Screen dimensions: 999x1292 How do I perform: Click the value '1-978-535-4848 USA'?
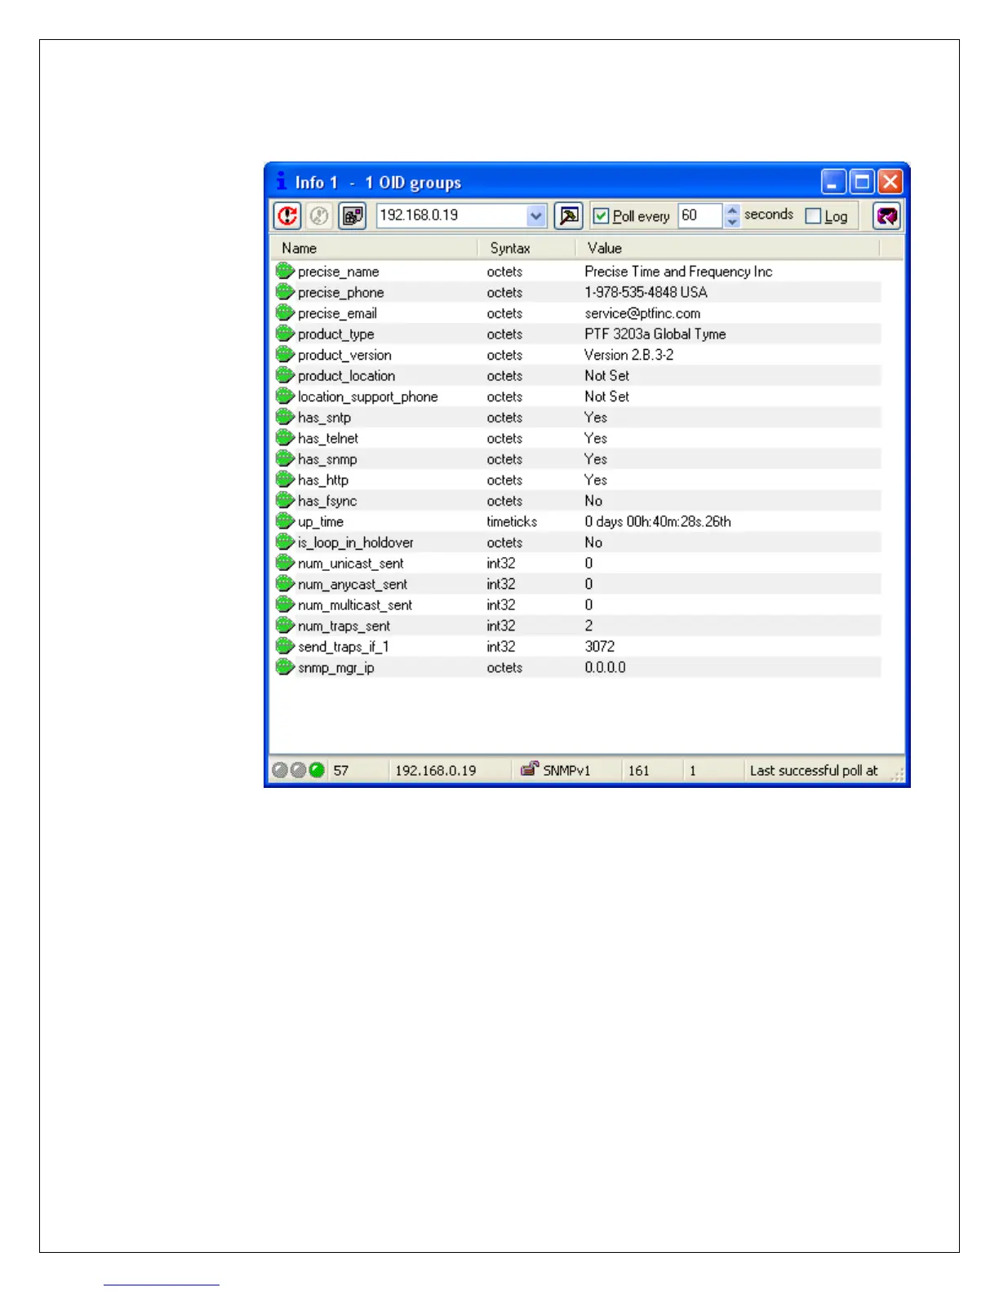[x=646, y=292]
